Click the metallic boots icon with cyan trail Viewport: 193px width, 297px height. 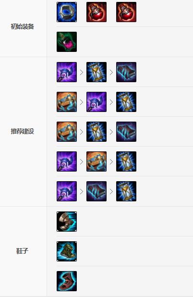point(67,222)
